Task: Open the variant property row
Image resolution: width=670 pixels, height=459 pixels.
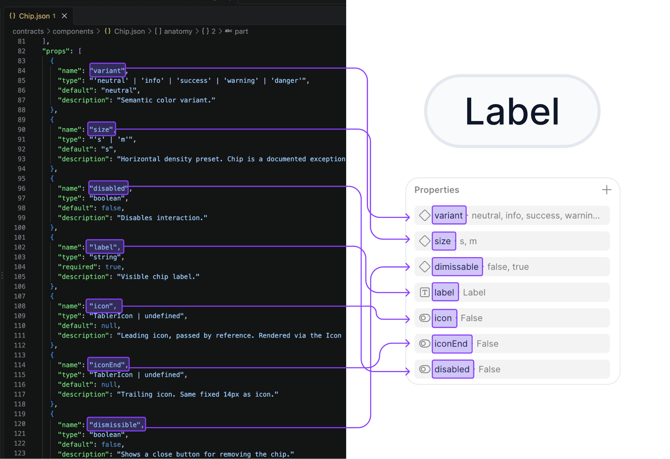Action: pos(512,215)
